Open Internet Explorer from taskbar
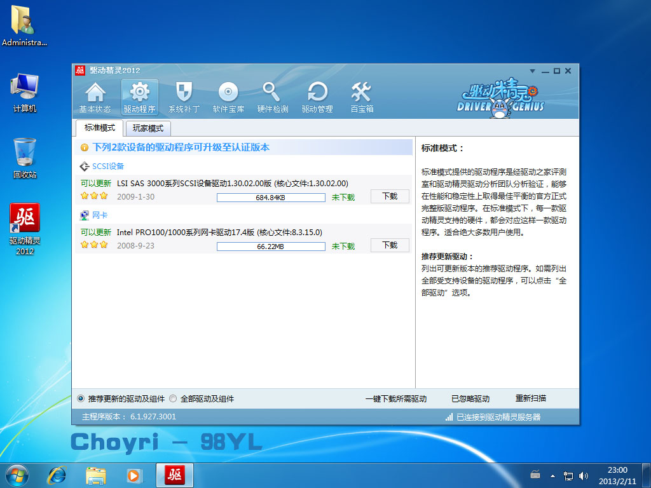Image resolution: width=651 pixels, height=488 pixels. point(58,475)
